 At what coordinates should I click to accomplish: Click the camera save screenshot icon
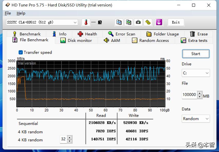138,22
